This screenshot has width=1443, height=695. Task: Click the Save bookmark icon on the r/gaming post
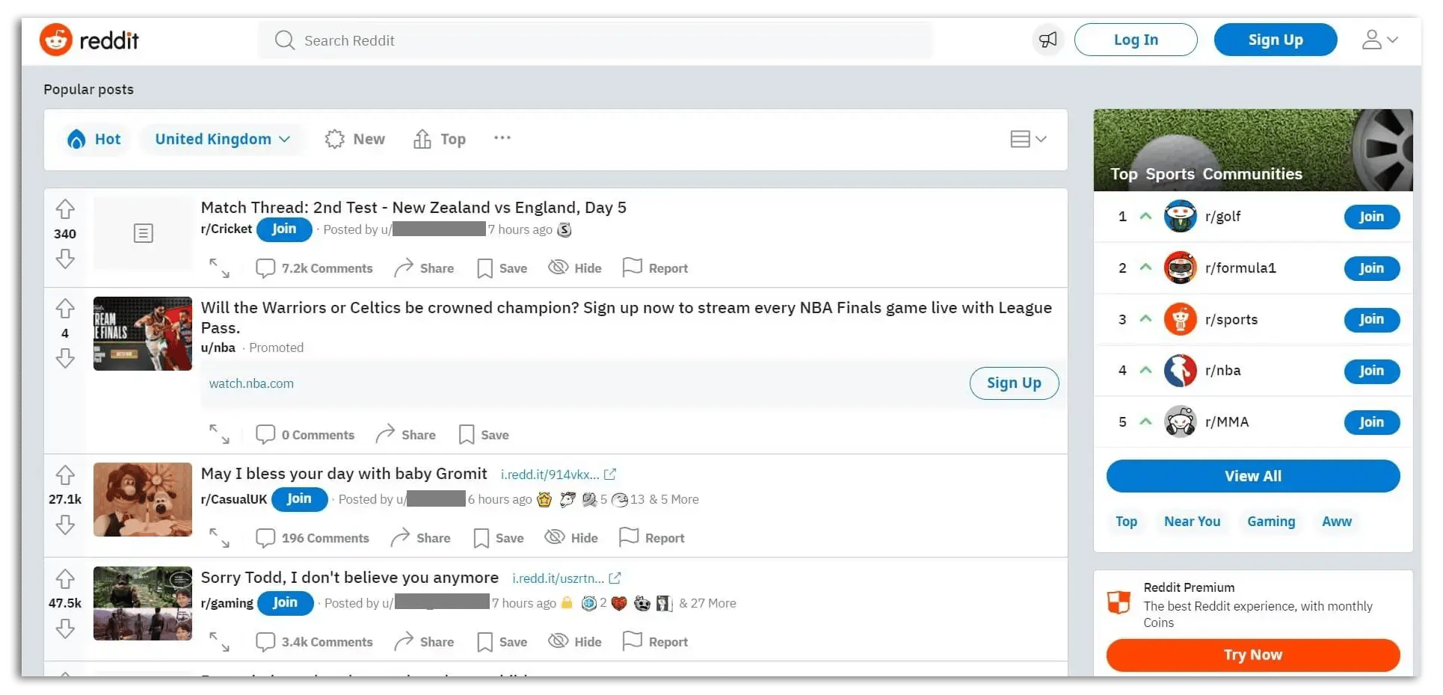coord(484,641)
